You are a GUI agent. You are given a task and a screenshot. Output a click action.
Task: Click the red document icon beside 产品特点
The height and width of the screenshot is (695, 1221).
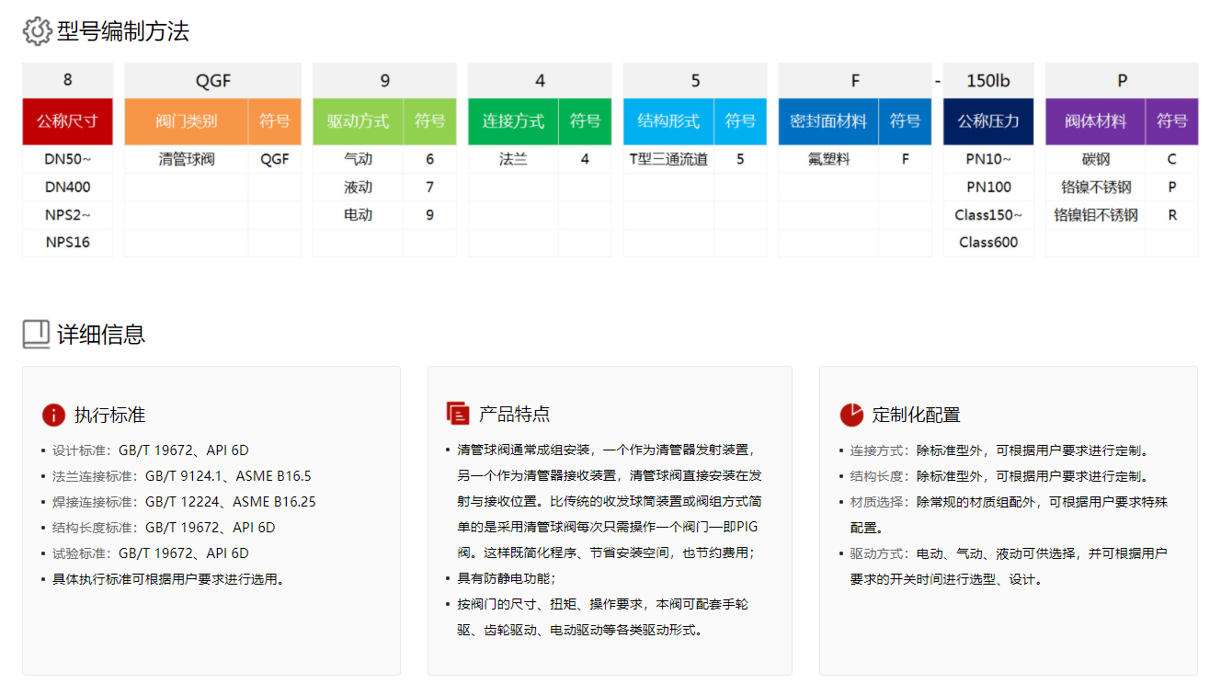click(x=457, y=414)
